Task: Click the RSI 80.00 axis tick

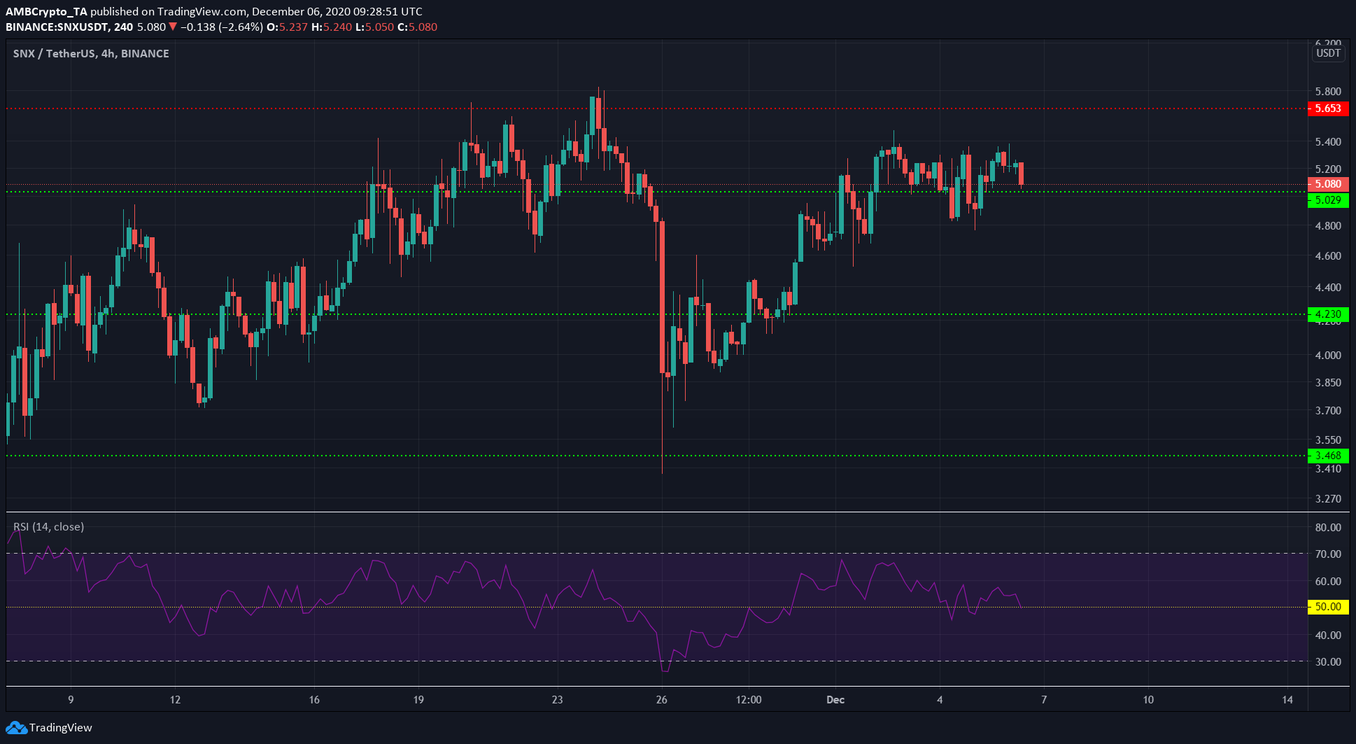Action: [1328, 528]
